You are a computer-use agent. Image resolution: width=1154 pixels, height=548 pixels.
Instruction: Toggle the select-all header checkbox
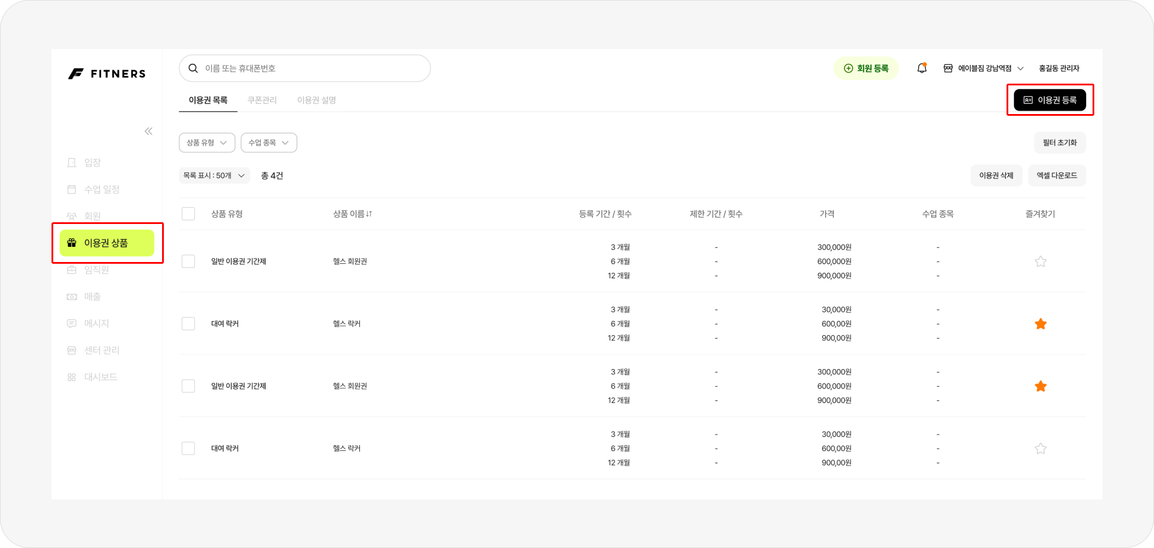tap(188, 214)
